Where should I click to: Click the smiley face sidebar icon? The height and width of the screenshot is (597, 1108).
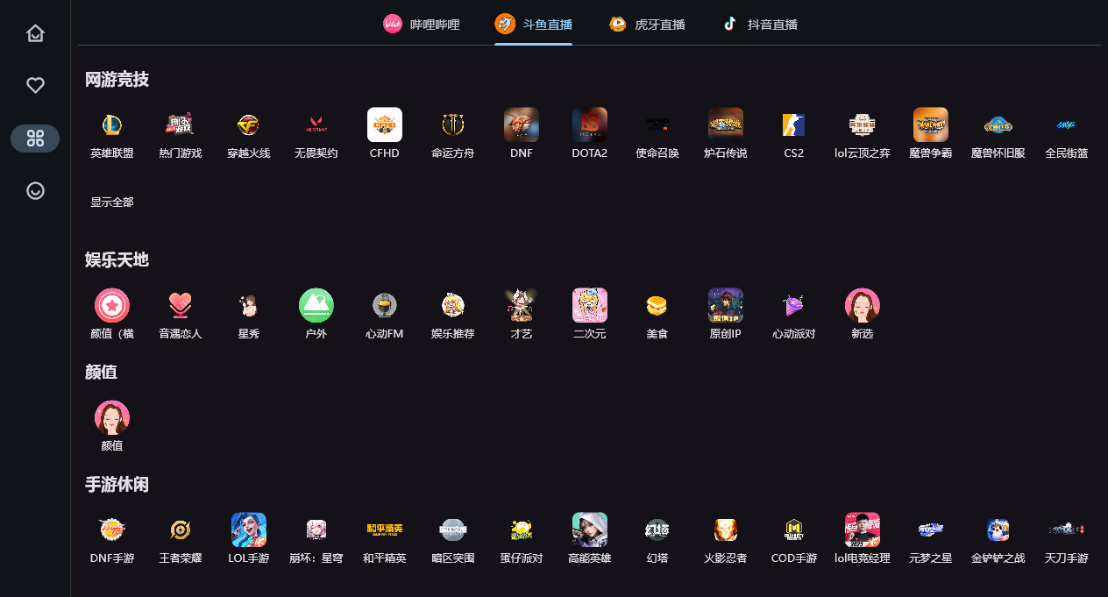(35, 190)
